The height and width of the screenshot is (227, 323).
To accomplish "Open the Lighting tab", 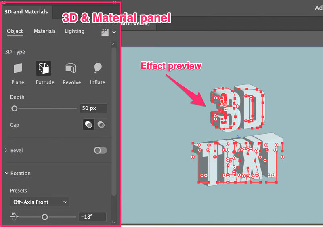I will pyautogui.click(x=74, y=31).
